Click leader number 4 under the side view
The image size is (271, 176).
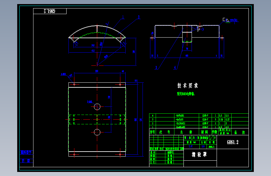tap(175, 67)
